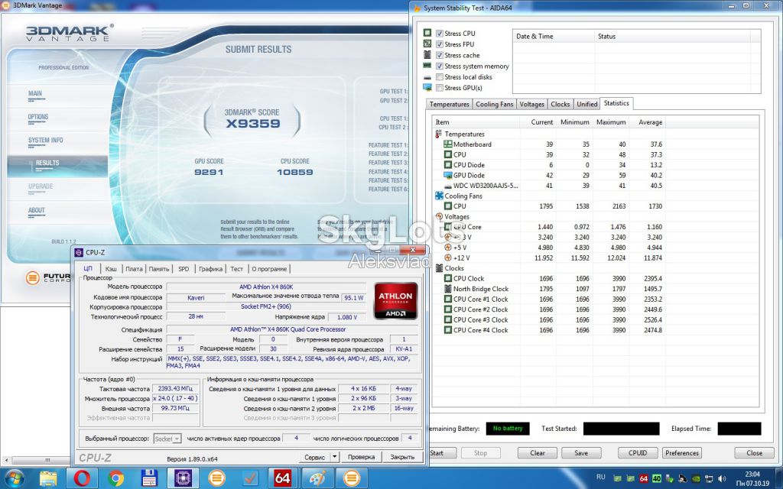The image size is (783, 489).
Task: Switch to the Voltages tab
Action: click(531, 104)
